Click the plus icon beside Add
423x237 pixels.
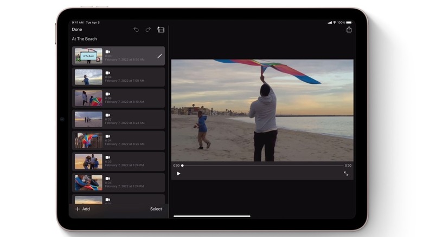point(78,209)
